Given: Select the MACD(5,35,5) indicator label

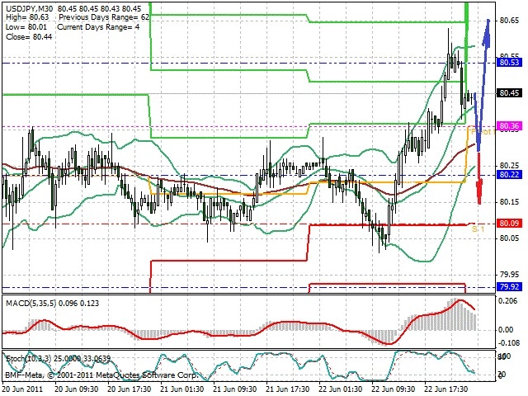Looking at the screenshot, I should pos(31,304).
